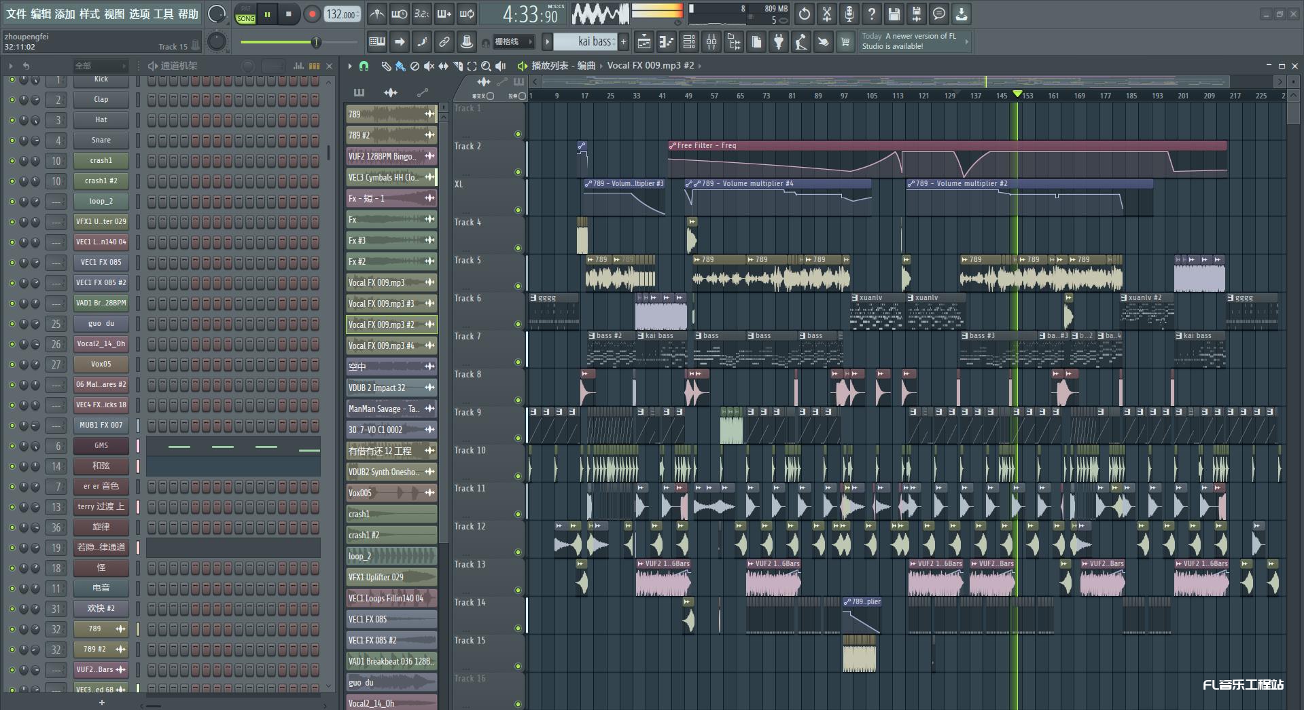Mute the Snare channel with its green LED

pyautogui.click(x=12, y=141)
